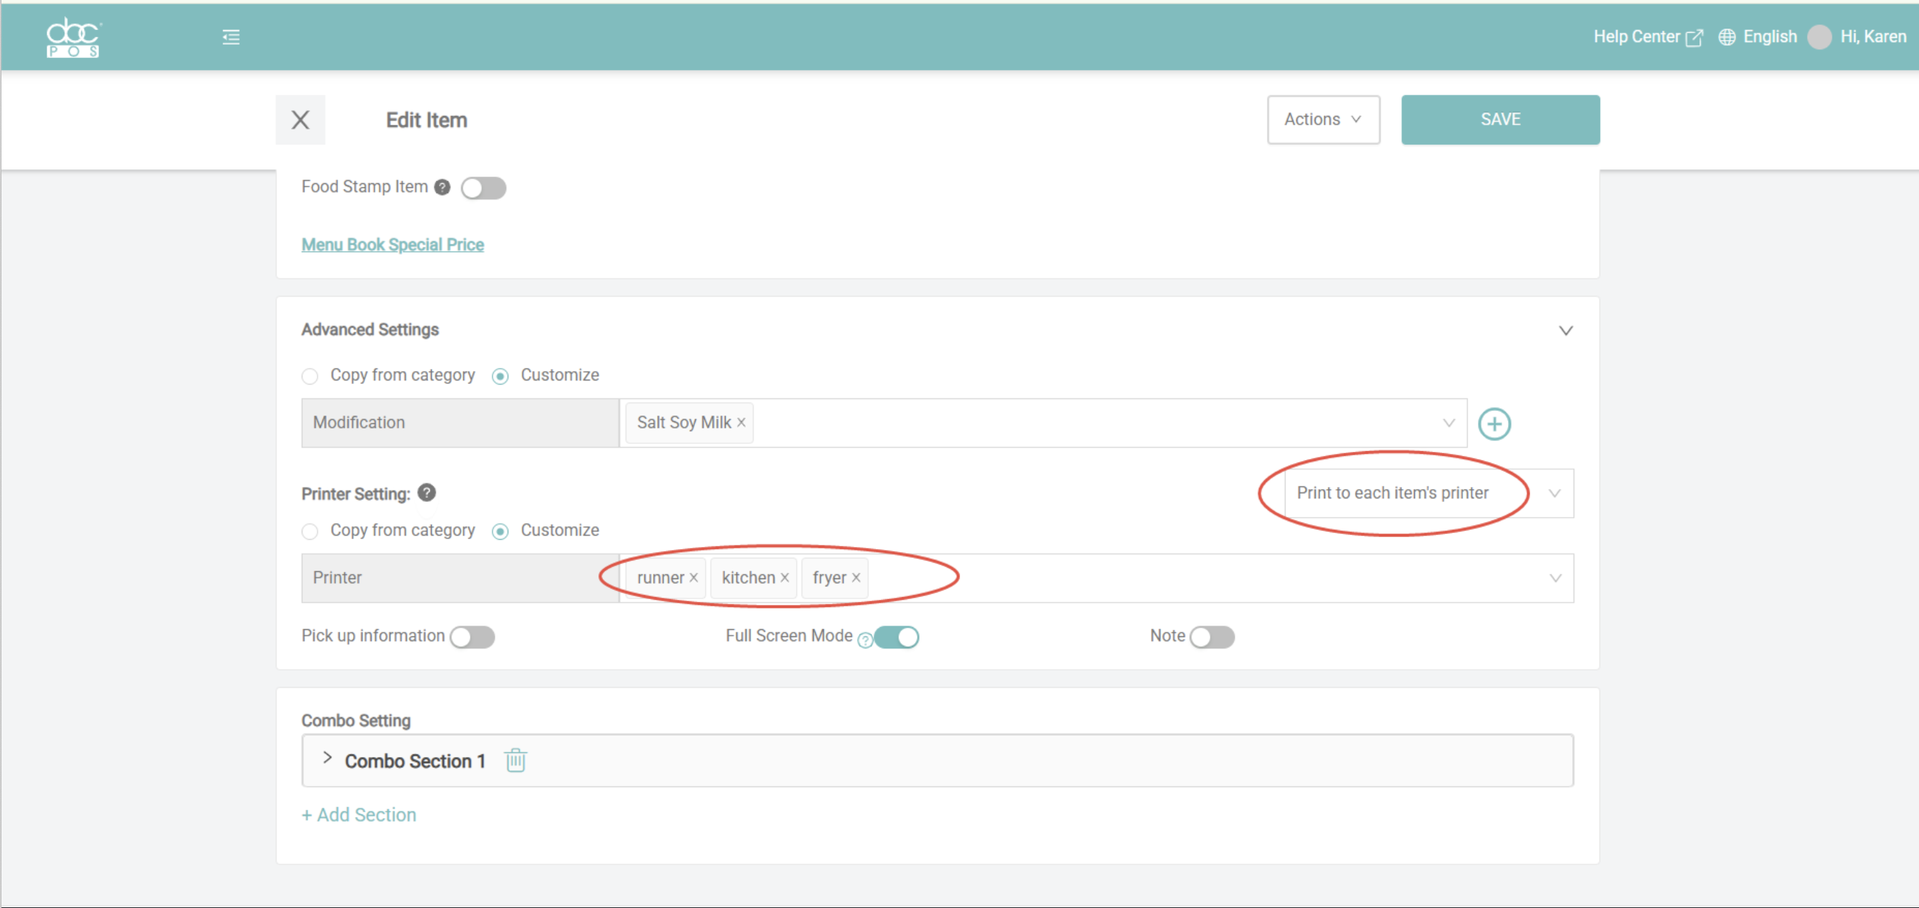Click the abc POS logo

(x=73, y=37)
